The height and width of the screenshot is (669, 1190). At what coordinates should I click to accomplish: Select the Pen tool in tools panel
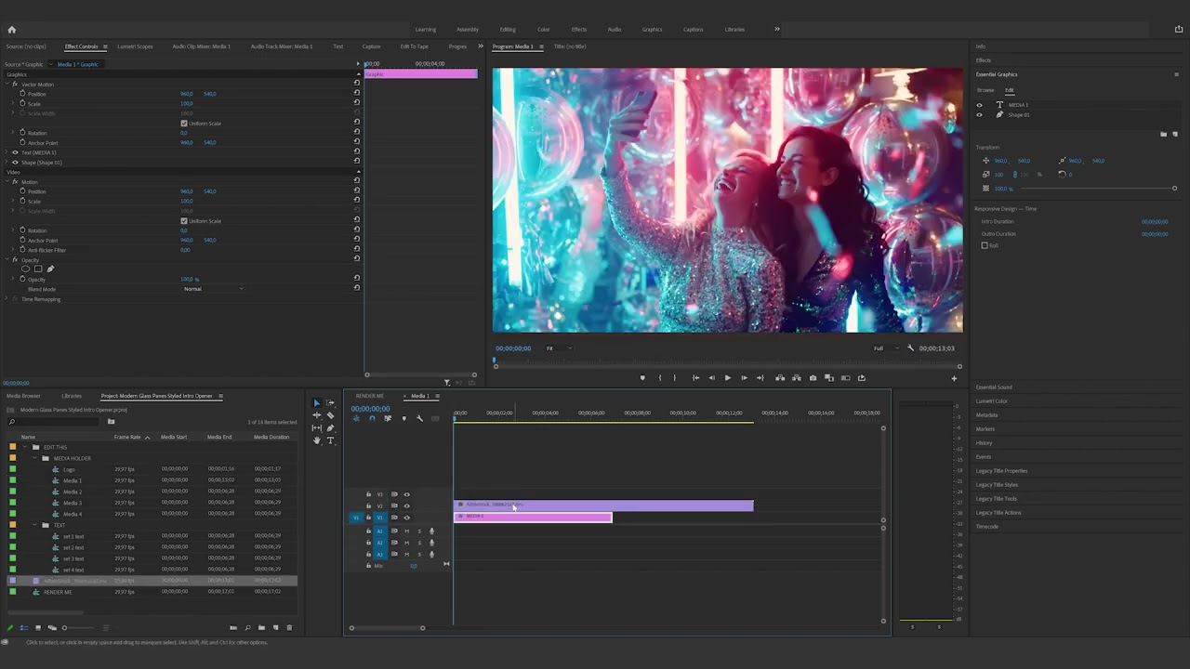330,428
